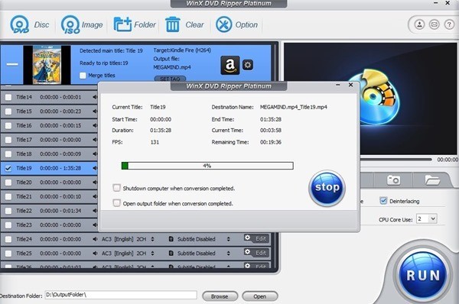The width and height of the screenshot is (459, 304).
Task: Check the Title17 checkbox
Action: [x=8, y=140]
